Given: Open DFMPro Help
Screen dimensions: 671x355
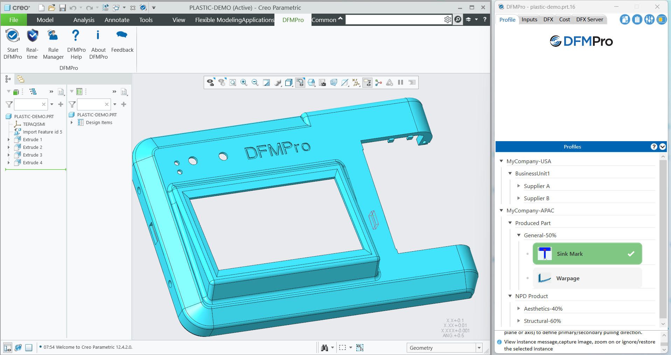Looking at the screenshot, I should [x=76, y=44].
